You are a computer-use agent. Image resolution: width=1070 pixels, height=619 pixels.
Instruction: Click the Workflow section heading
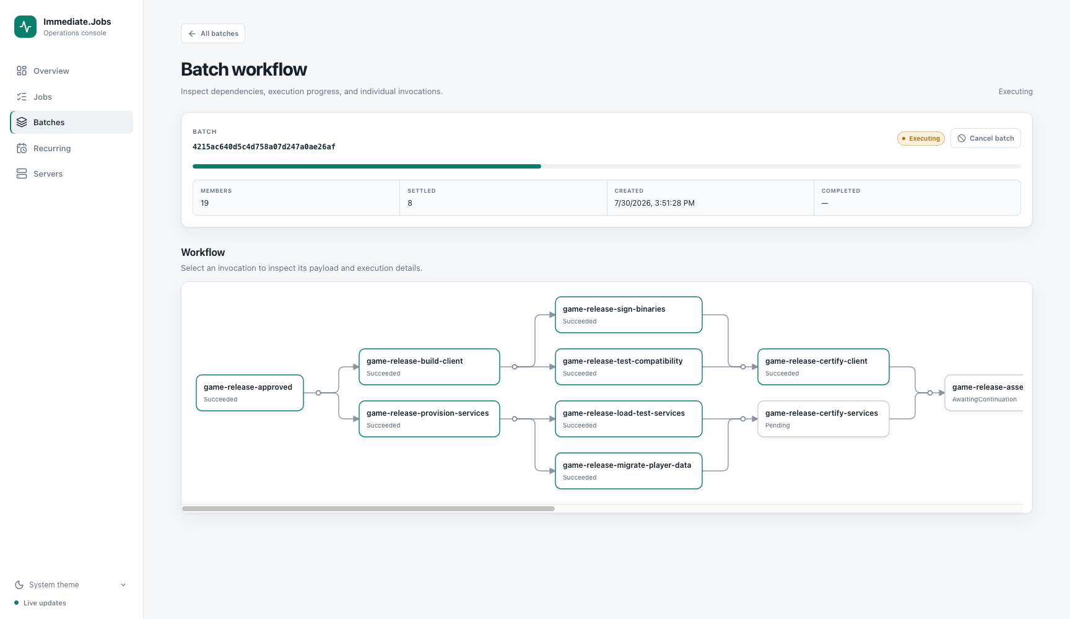click(x=203, y=252)
